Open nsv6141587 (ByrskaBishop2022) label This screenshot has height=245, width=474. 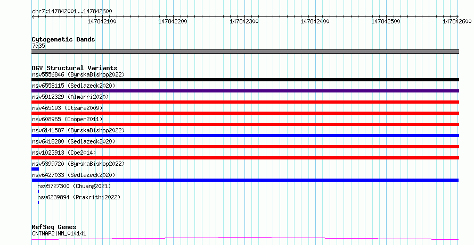[x=78, y=130]
